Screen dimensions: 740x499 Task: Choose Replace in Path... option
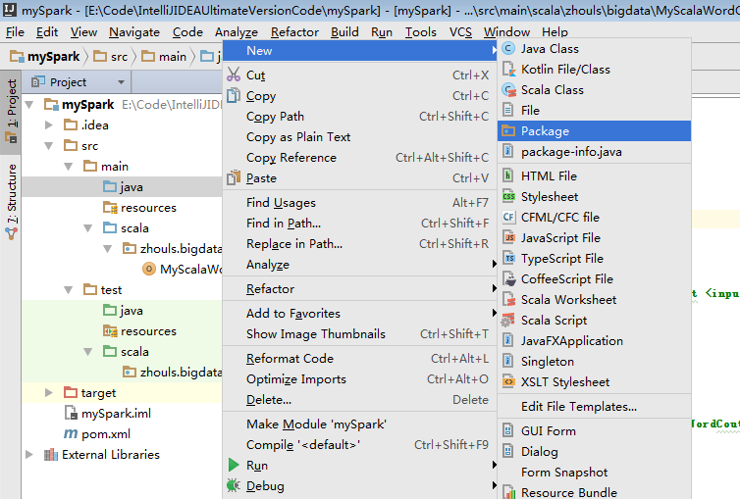[359, 243]
